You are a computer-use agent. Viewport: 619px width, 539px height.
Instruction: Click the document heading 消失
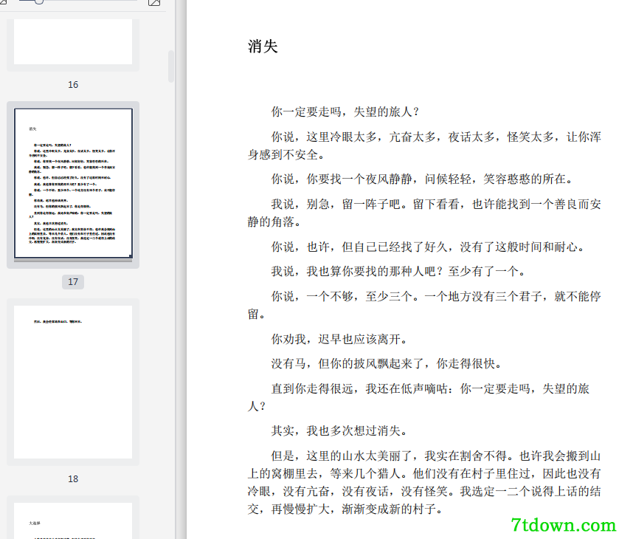pos(263,47)
